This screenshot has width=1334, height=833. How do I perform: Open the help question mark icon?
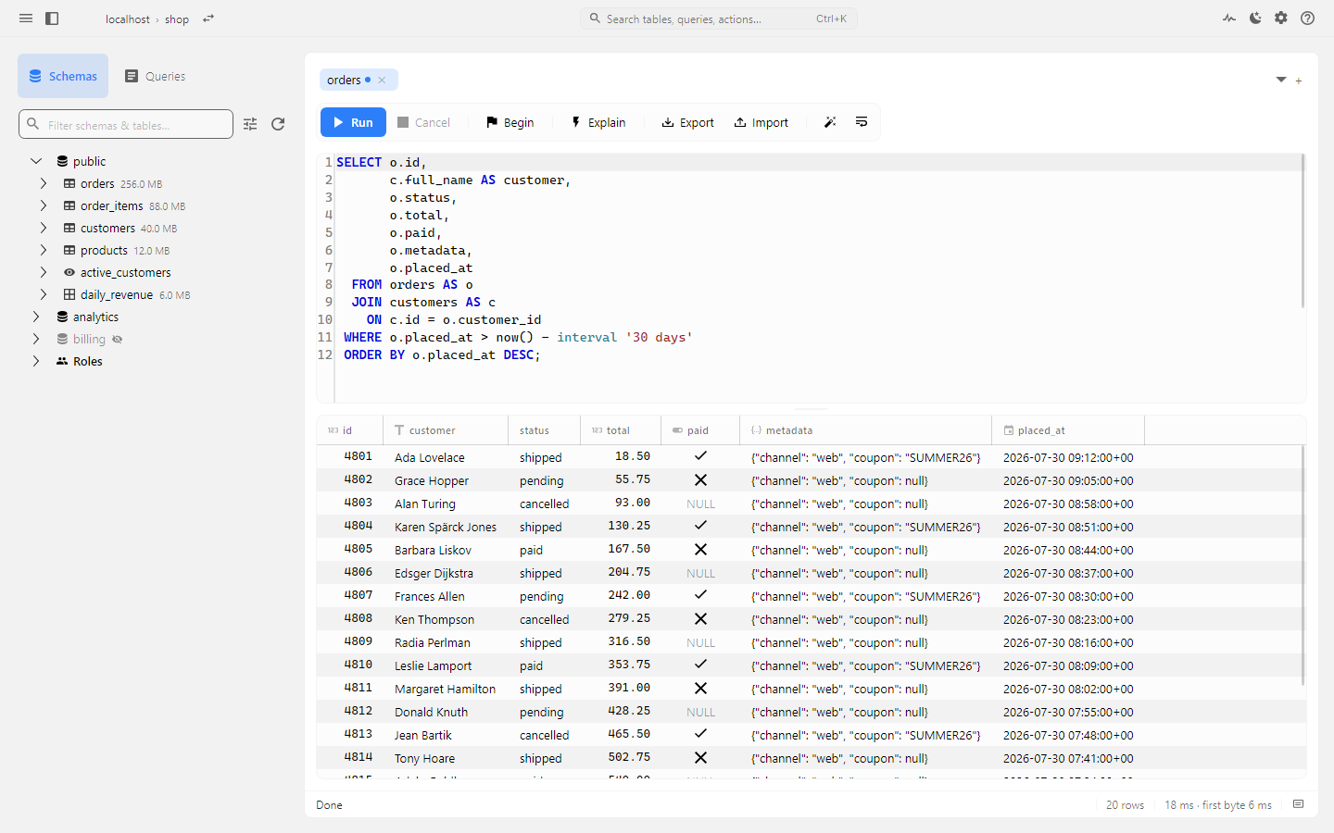tap(1307, 18)
